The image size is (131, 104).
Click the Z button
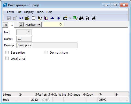21,25
